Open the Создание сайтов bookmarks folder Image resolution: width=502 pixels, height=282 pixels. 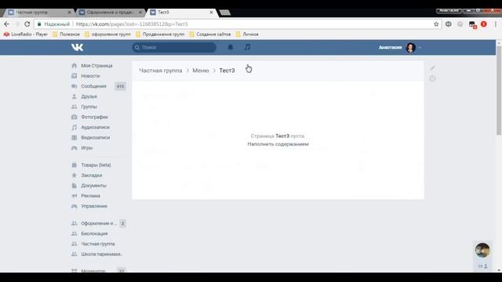210,34
